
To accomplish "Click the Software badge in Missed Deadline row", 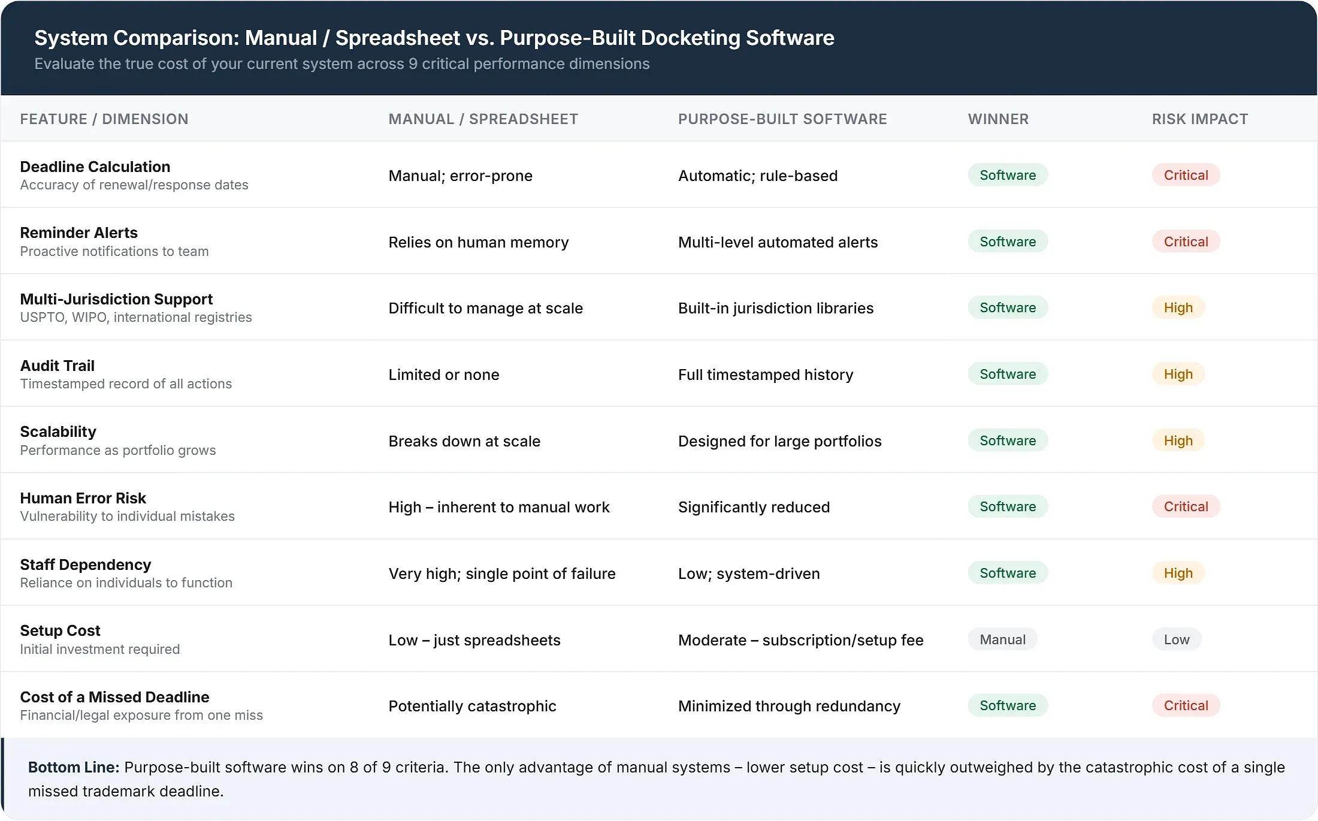I will (1008, 705).
